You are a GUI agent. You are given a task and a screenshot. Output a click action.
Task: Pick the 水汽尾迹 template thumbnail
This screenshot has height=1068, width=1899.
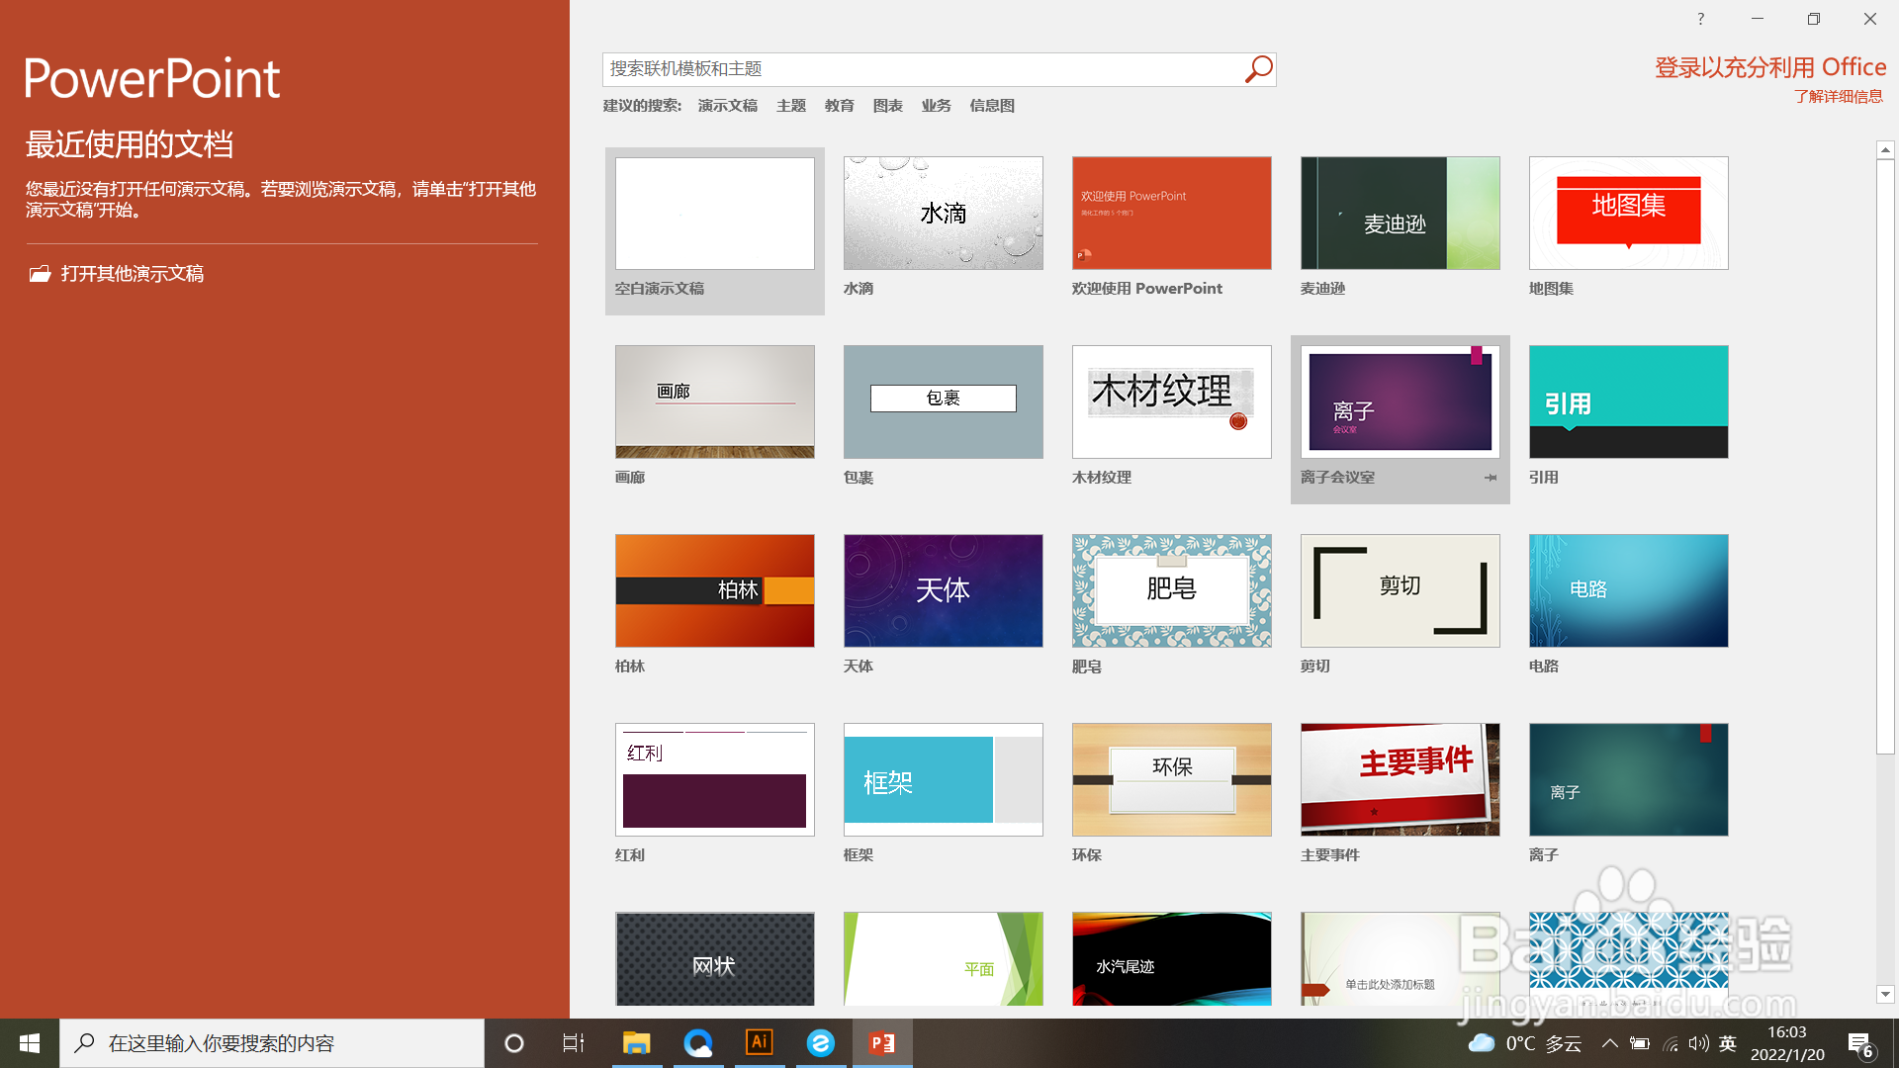(1172, 959)
